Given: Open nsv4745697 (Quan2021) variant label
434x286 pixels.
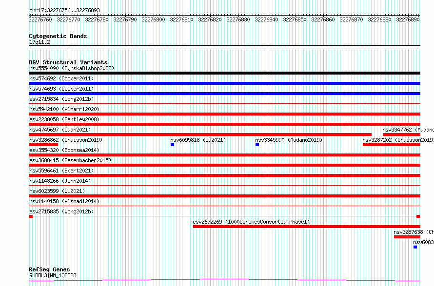Looking at the screenshot, I should (60, 130).
